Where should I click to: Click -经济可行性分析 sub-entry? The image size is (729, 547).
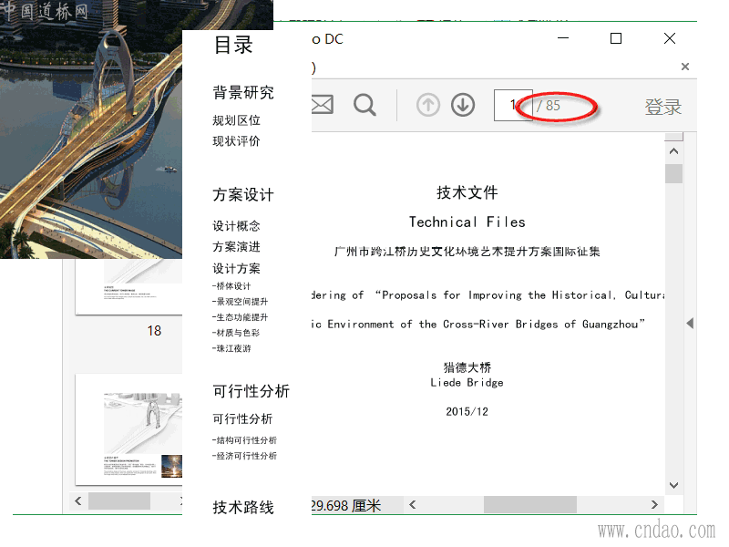244,456
